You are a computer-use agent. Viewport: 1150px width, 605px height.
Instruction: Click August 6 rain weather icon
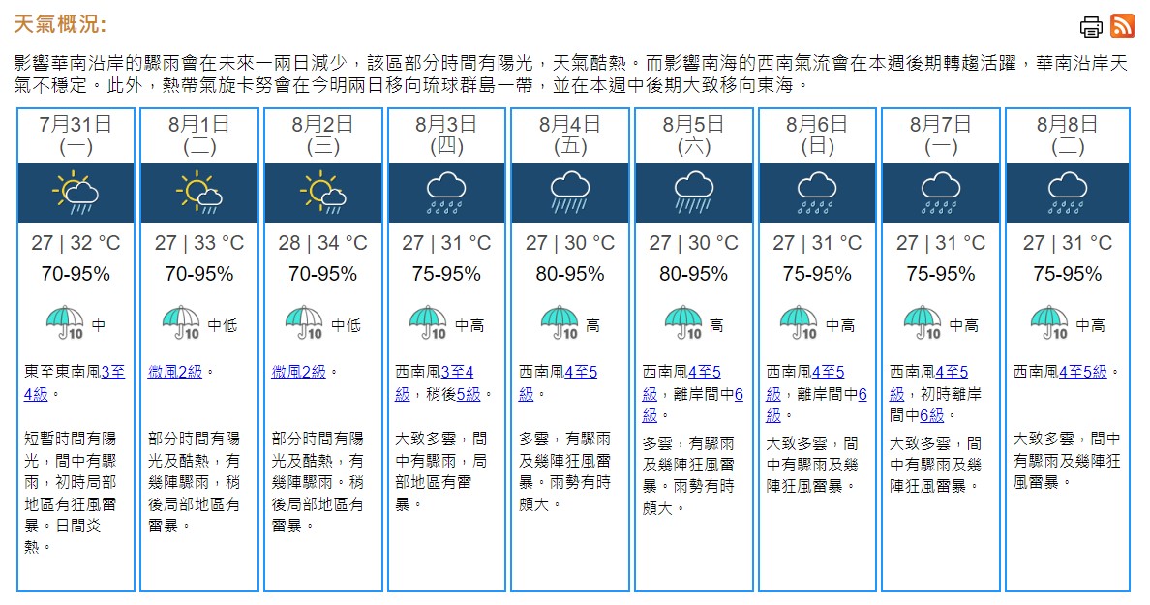[817, 192]
